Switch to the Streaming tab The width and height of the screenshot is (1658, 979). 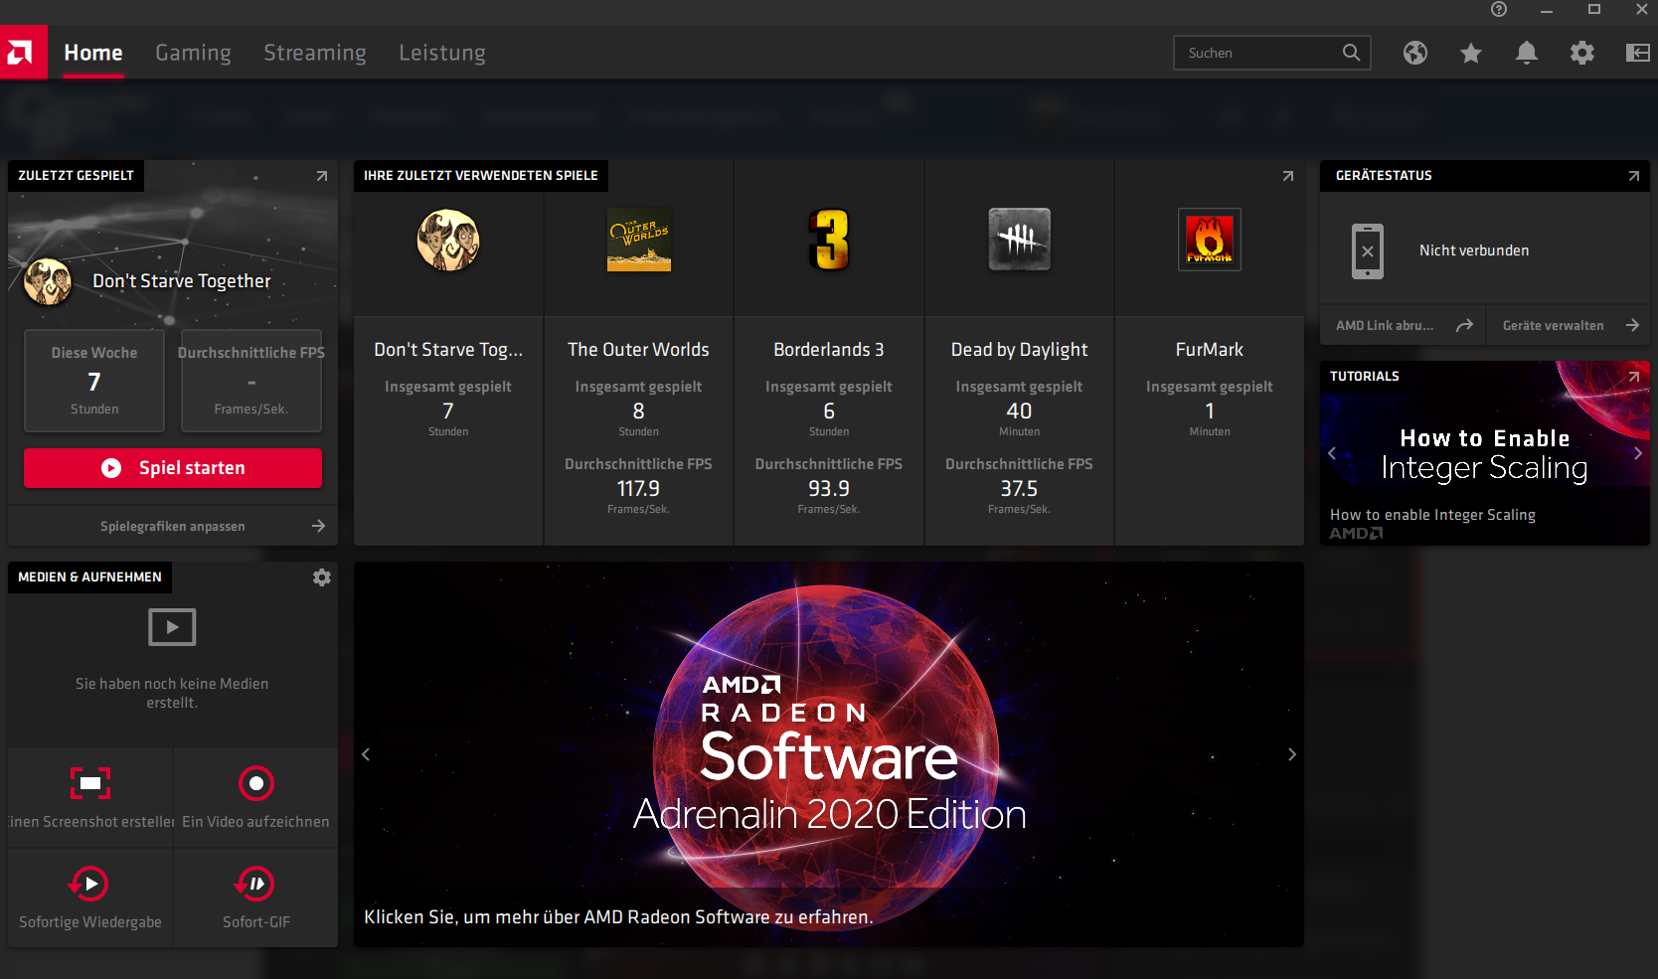click(x=315, y=53)
